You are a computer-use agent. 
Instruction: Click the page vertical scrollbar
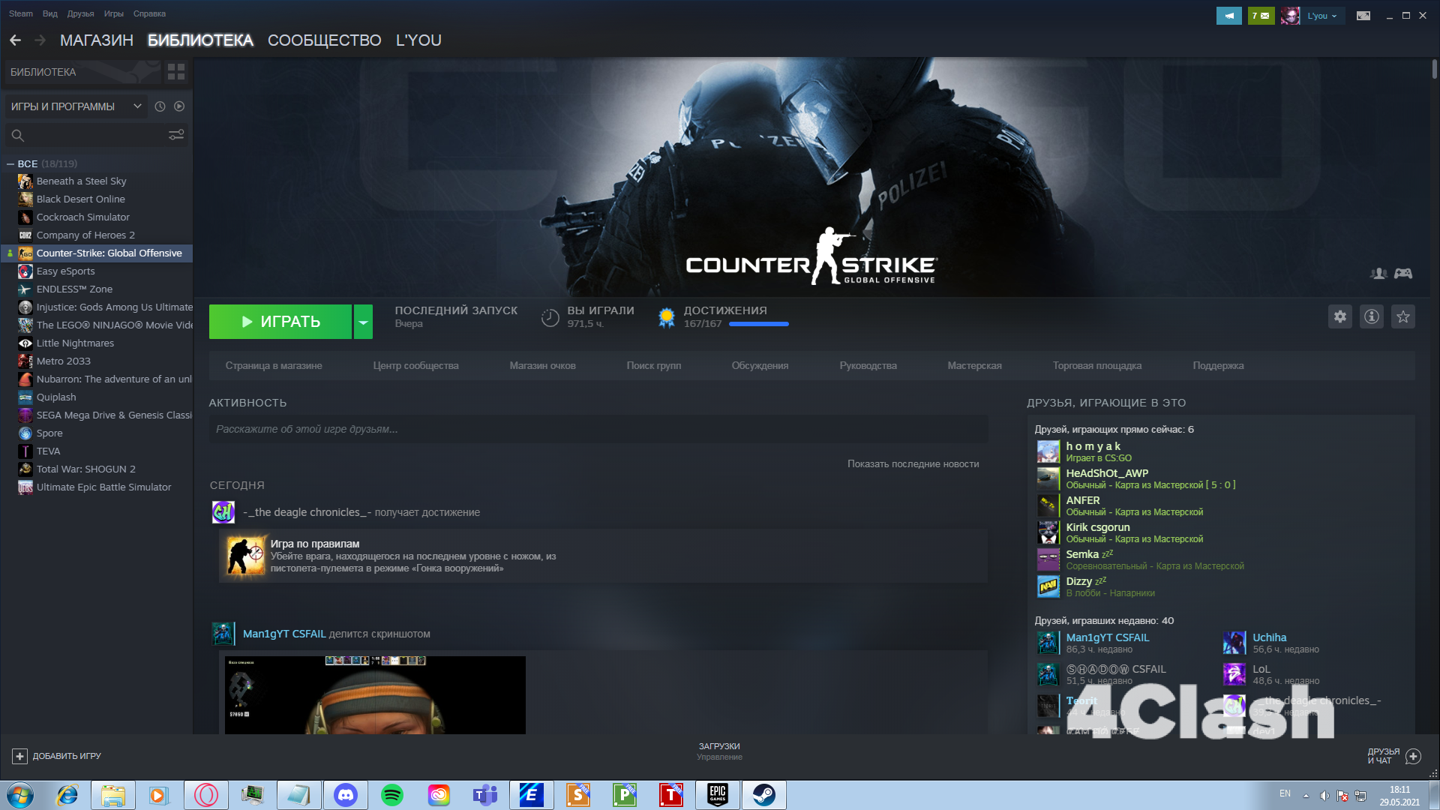1434,67
